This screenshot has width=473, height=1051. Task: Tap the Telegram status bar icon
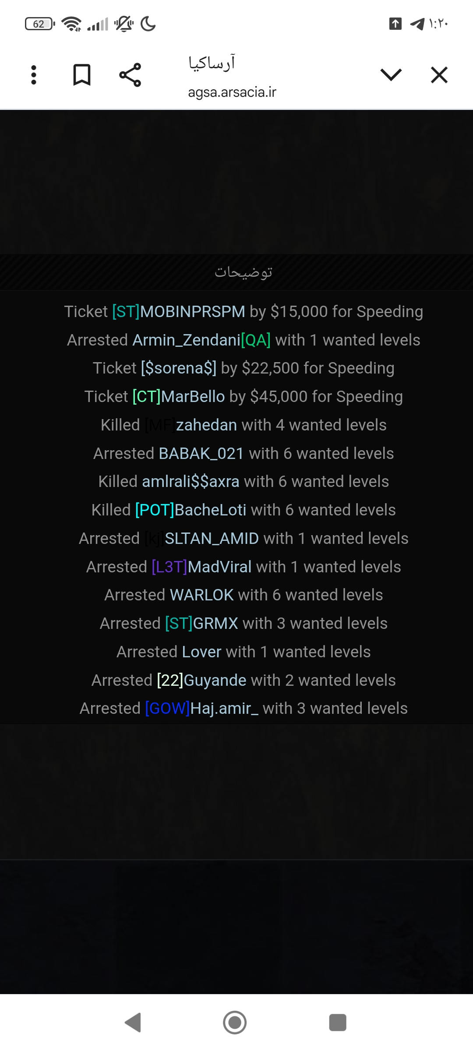click(417, 24)
